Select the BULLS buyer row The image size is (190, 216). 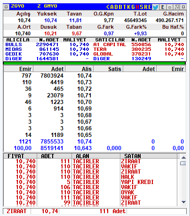[47, 45]
